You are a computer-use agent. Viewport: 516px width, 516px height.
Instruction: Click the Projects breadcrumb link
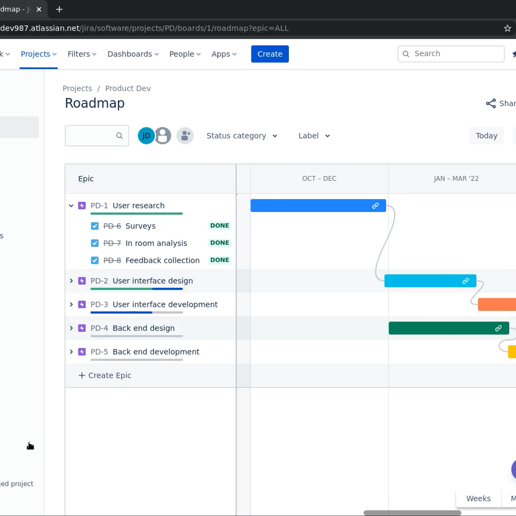[77, 89]
